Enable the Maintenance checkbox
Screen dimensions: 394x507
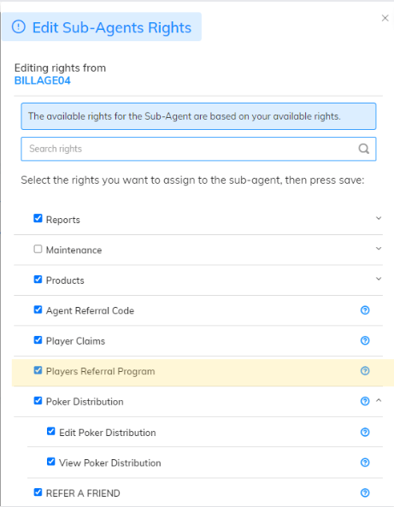click(x=38, y=249)
